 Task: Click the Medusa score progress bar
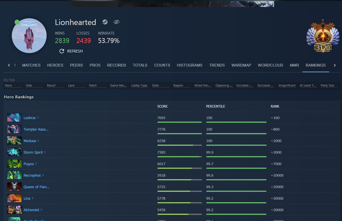point(180,145)
